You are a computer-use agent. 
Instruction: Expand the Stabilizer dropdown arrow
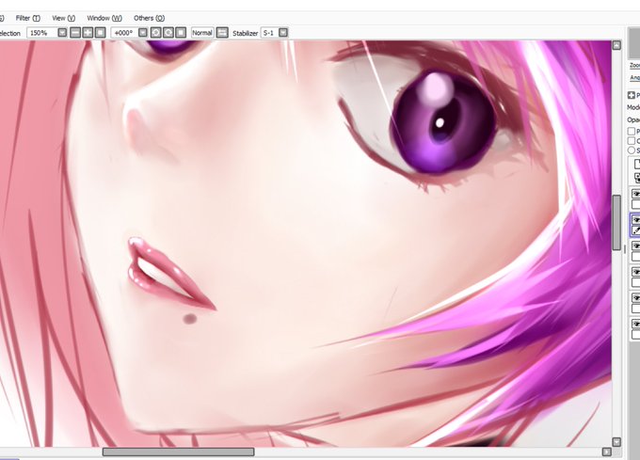tap(283, 33)
